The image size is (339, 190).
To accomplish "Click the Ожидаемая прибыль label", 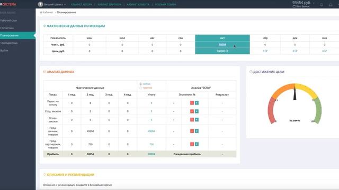I will 187,154.
